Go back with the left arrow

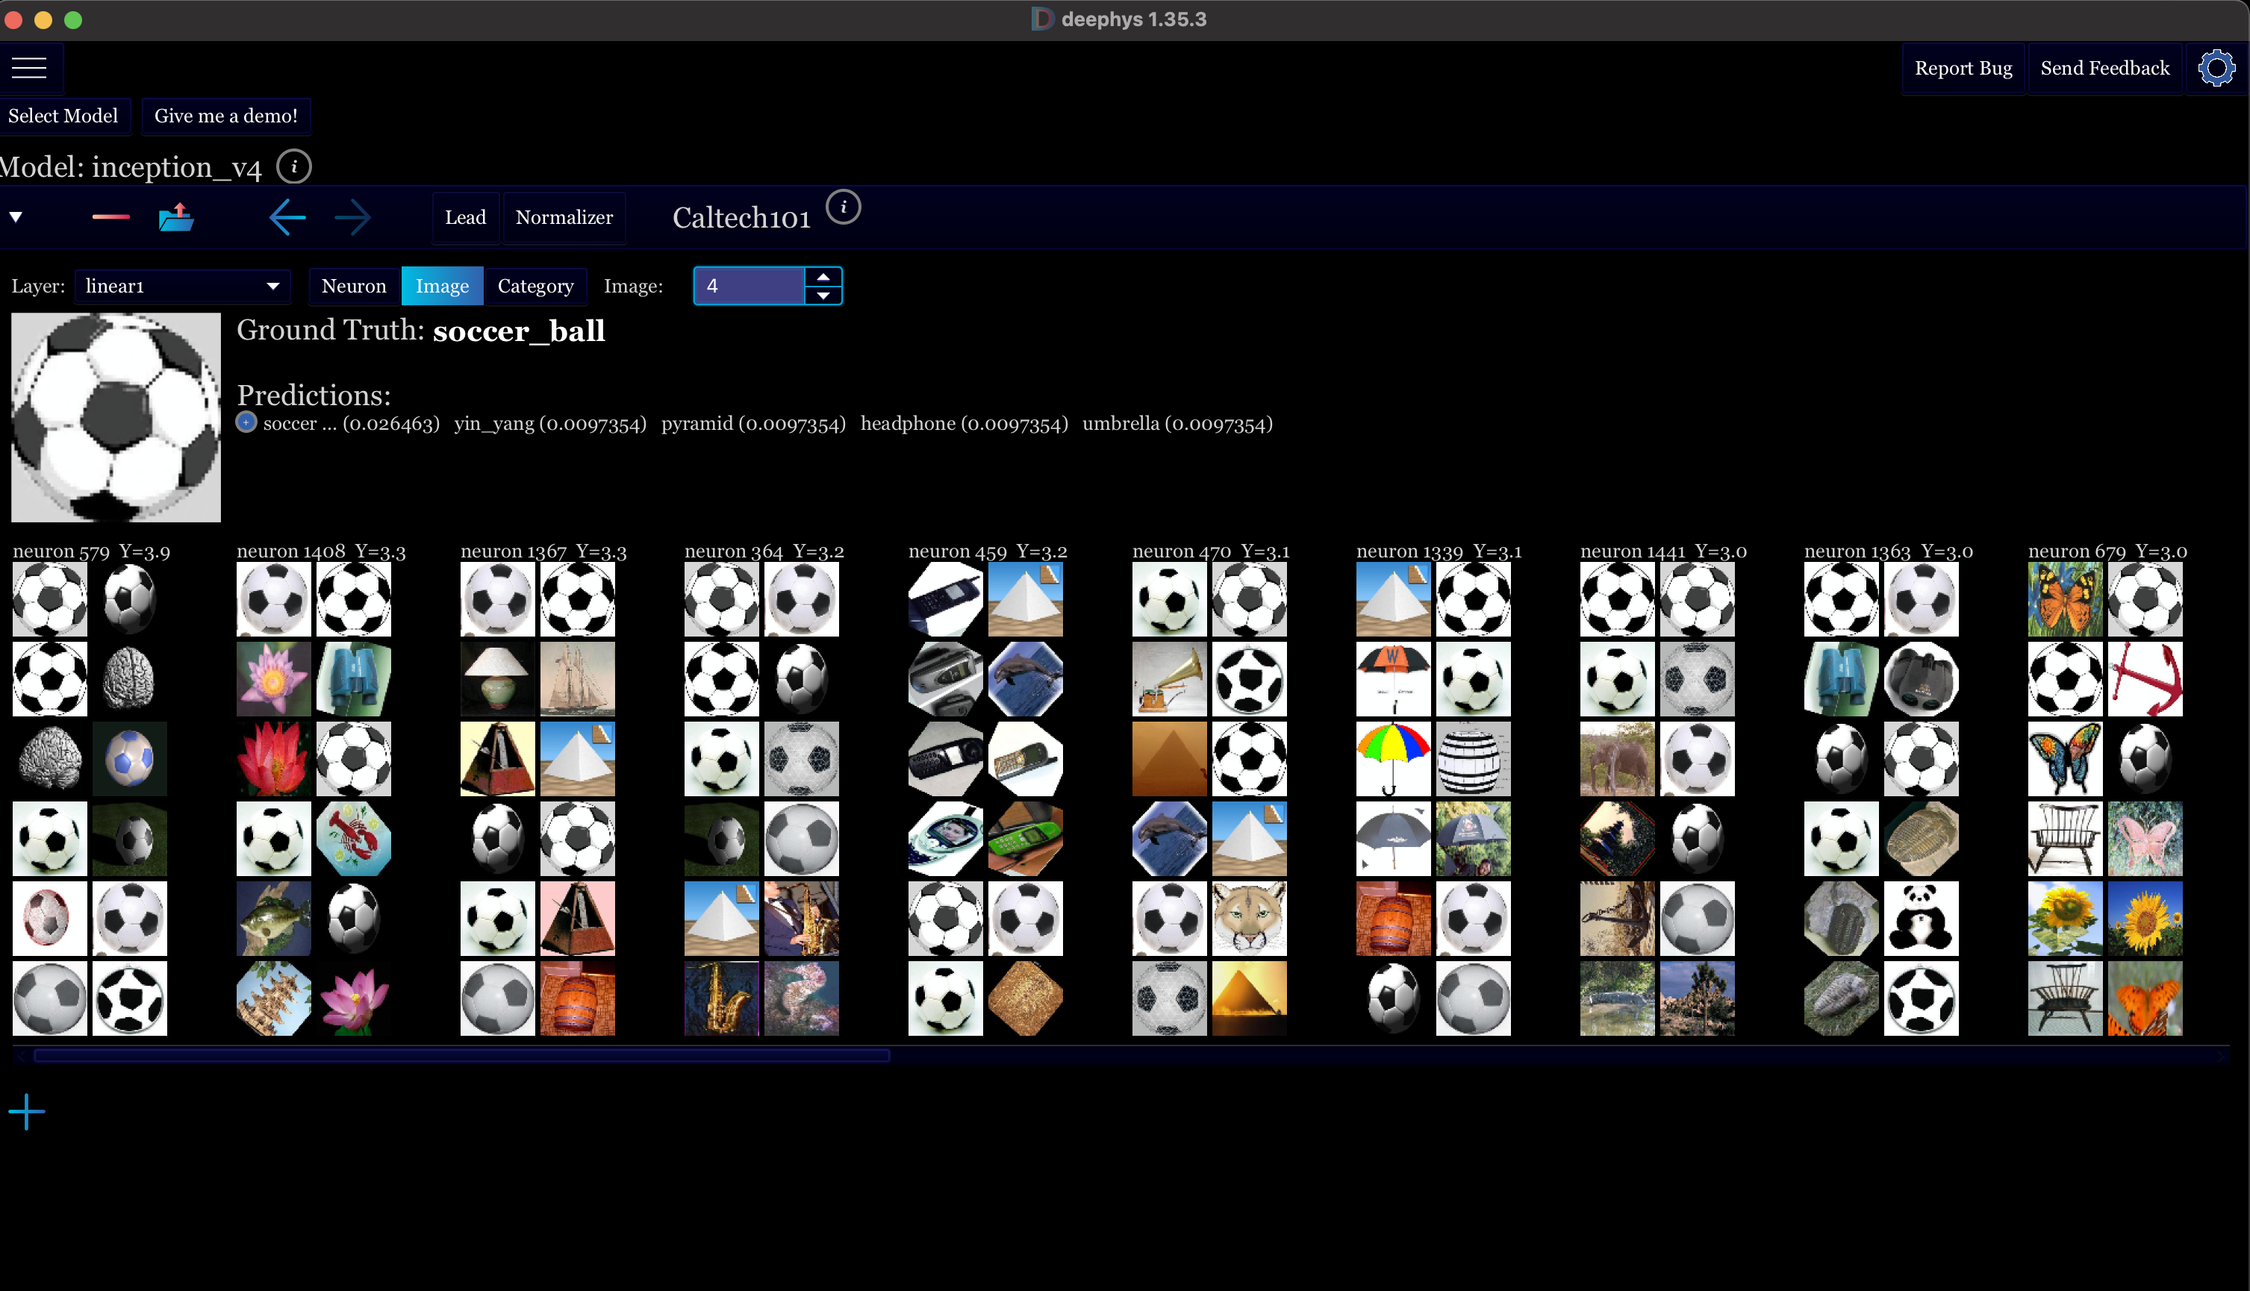(x=287, y=217)
